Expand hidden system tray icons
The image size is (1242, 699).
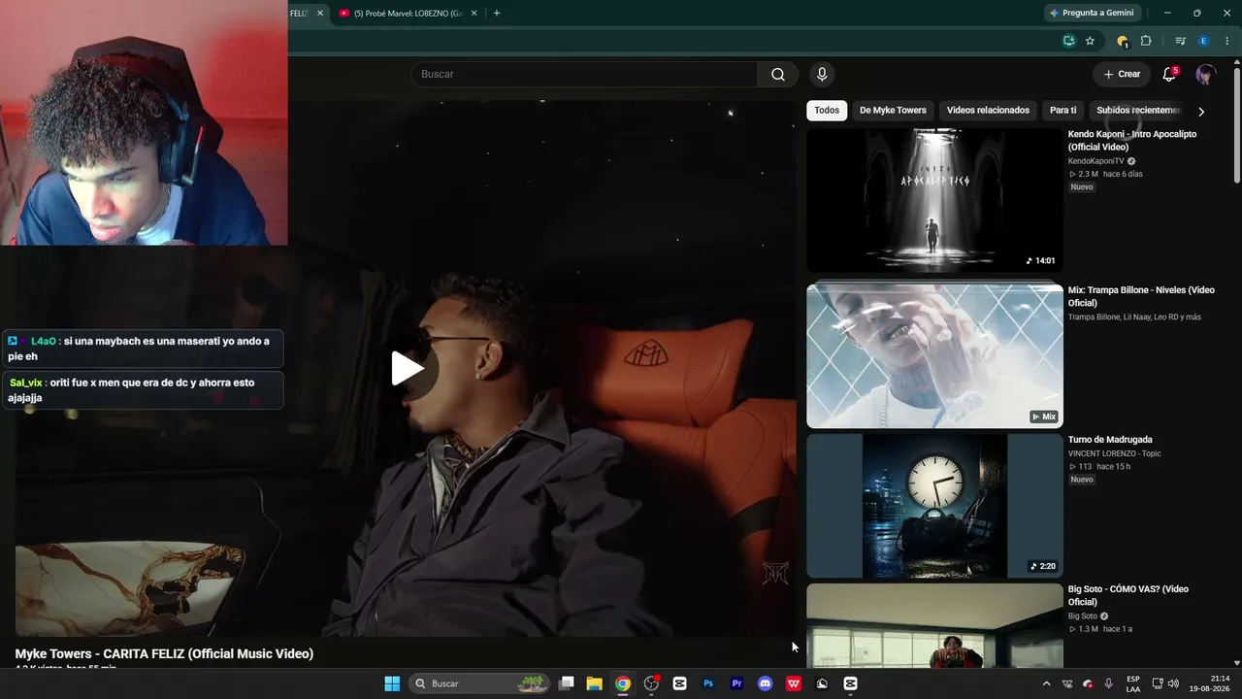pos(1046,683)
